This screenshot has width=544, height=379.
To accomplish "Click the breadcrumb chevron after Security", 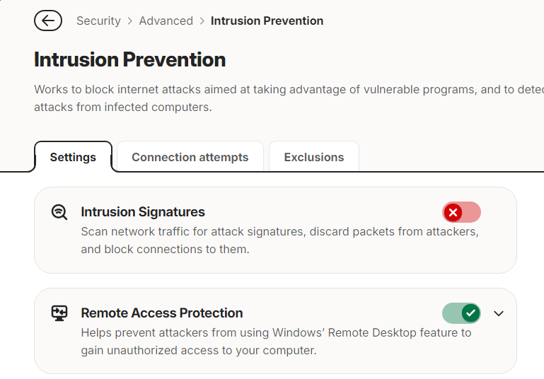I will pos(129,21).
